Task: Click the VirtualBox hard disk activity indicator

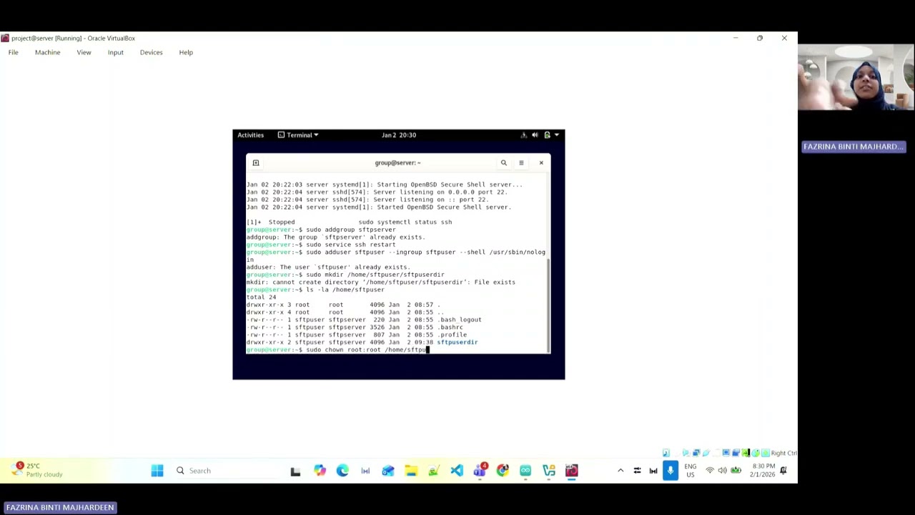Action: [x=666, y=453]
